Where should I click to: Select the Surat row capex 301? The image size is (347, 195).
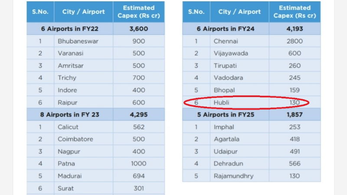click(138, 188)
